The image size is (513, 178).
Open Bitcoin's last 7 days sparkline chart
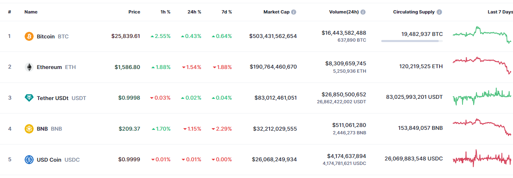482,35
